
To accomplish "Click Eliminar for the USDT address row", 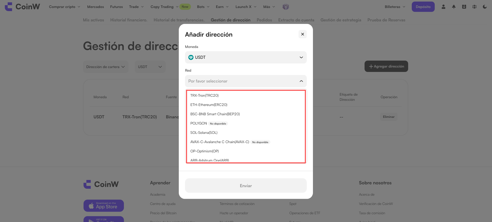I will 389,117.
